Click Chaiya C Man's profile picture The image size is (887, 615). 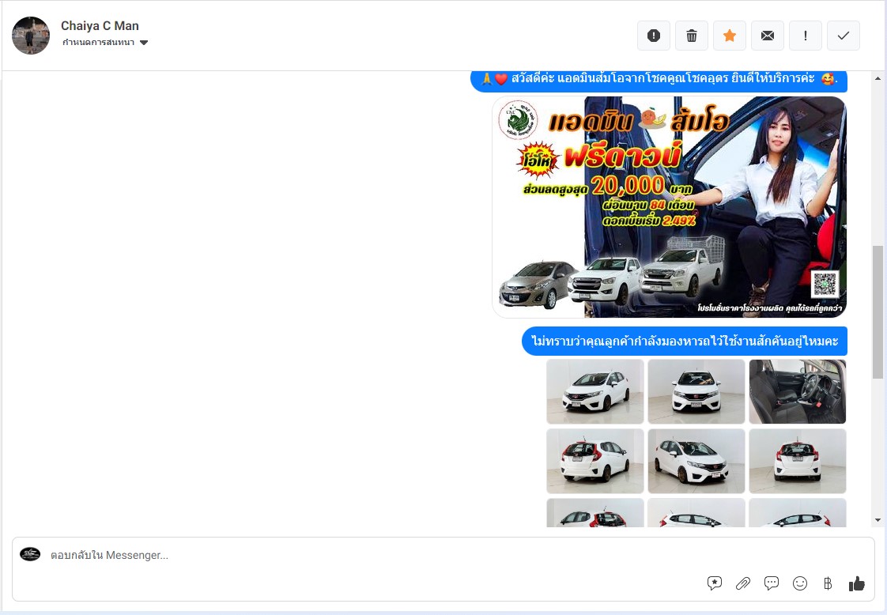[31, 36]
